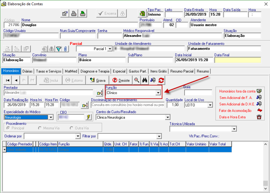270x193 pixels.
Task: Click the Desiste cancel button
Action: tap(121, 80)
